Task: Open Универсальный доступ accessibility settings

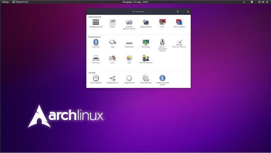Action: tap(162, 80)
